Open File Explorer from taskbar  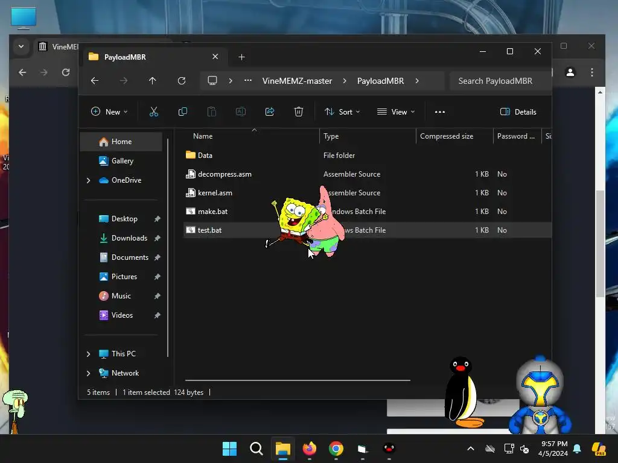click(x=283, y=449)
